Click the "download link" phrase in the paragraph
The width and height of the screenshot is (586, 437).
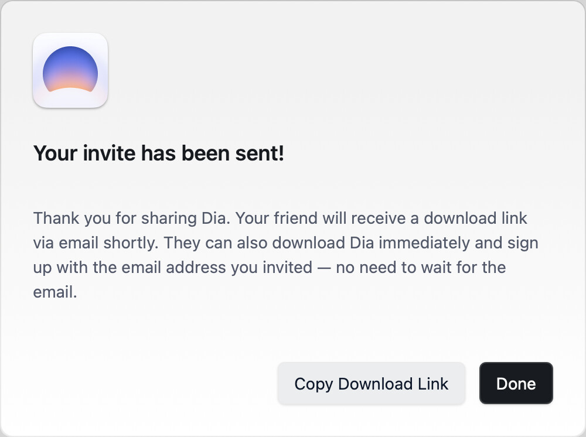pyautogui.click(x=475, y=218)
